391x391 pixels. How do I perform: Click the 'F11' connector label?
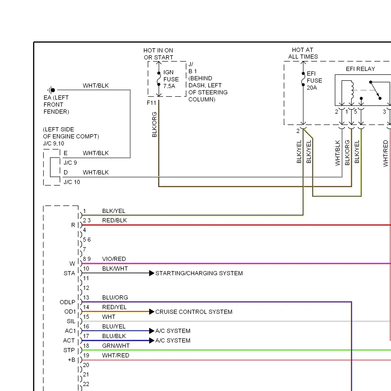click(x=151, y=103)
